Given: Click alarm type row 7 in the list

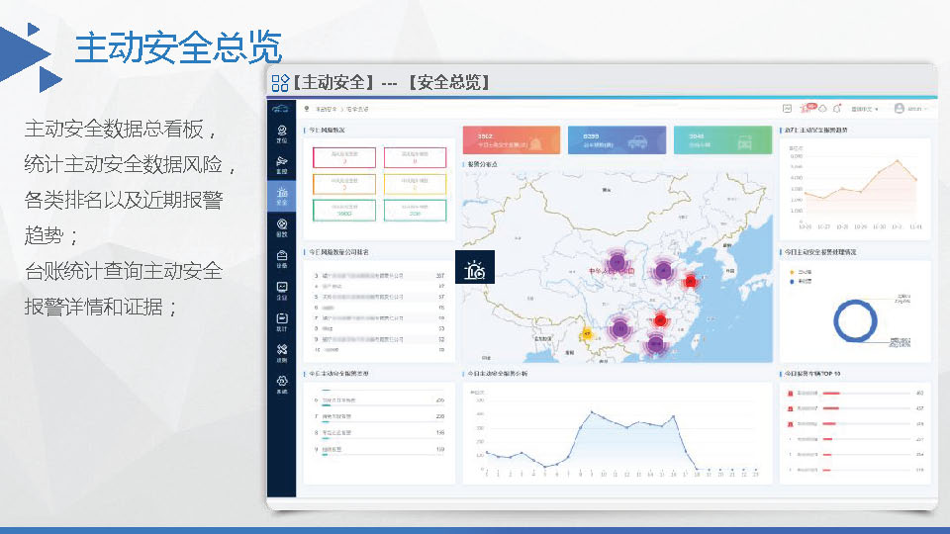Looking at the screenshot, I should pyautogui.click(x=379, y=417).
